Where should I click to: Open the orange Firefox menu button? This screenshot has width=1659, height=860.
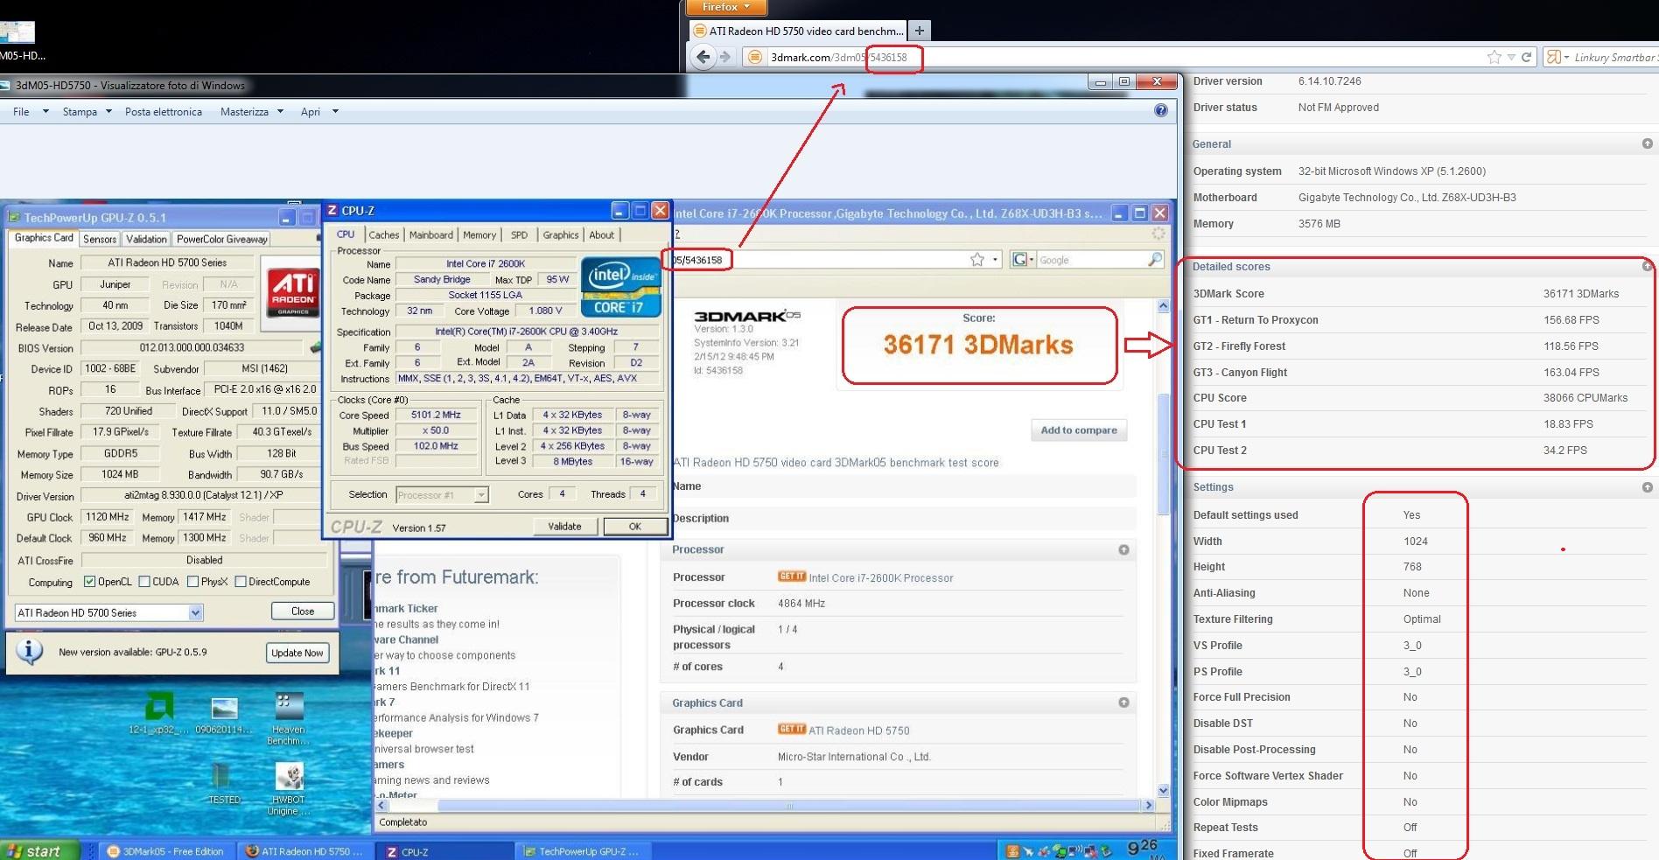coord(726,7)
